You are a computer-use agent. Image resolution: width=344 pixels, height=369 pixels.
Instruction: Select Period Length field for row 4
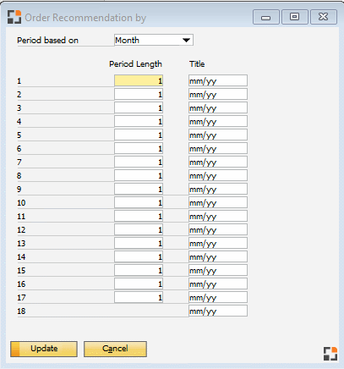(x=139, y=121)
